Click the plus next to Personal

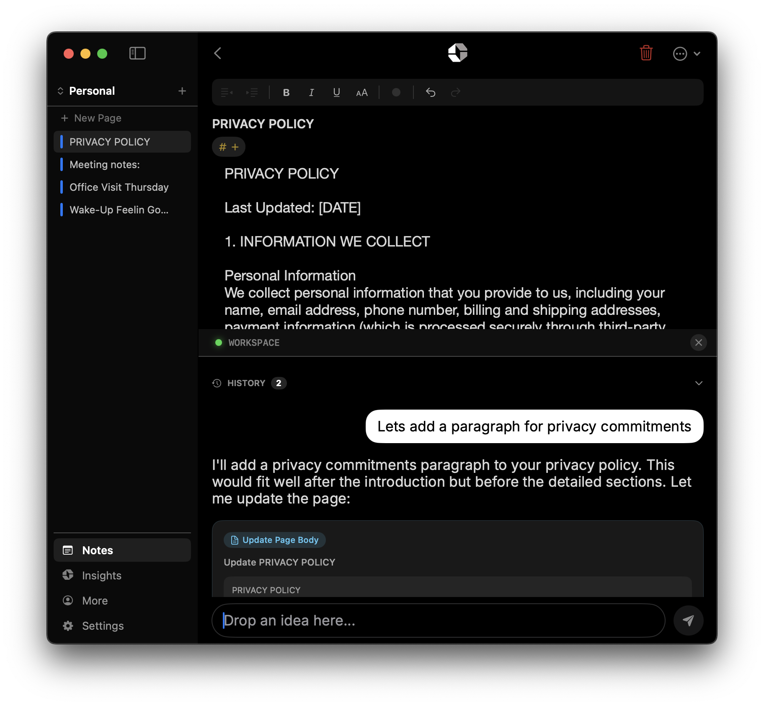click(182, 91)
